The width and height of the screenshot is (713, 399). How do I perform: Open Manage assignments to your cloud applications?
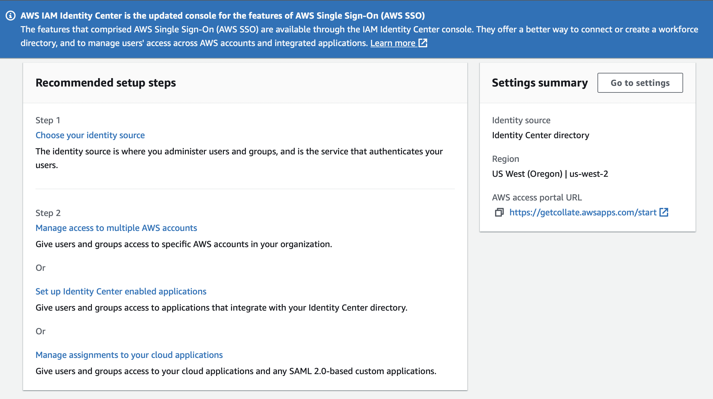click(x=129, y=355)
